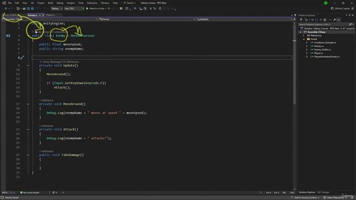This screenshot has width=356, height=200.
Task: Click the No issues found status indicator
Action: (x=29, y=193)
